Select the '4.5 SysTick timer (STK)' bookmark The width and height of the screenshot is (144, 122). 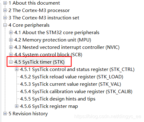coord(39,62)
